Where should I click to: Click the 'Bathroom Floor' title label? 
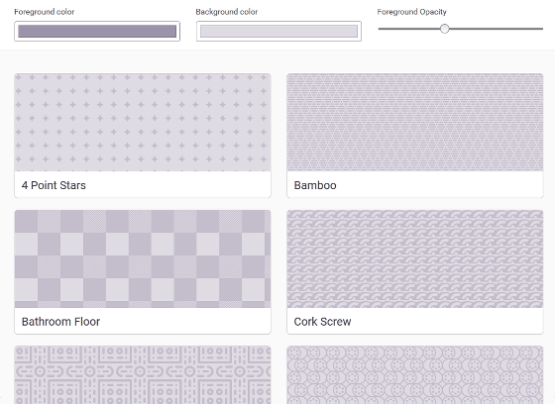tap(60, 322)
